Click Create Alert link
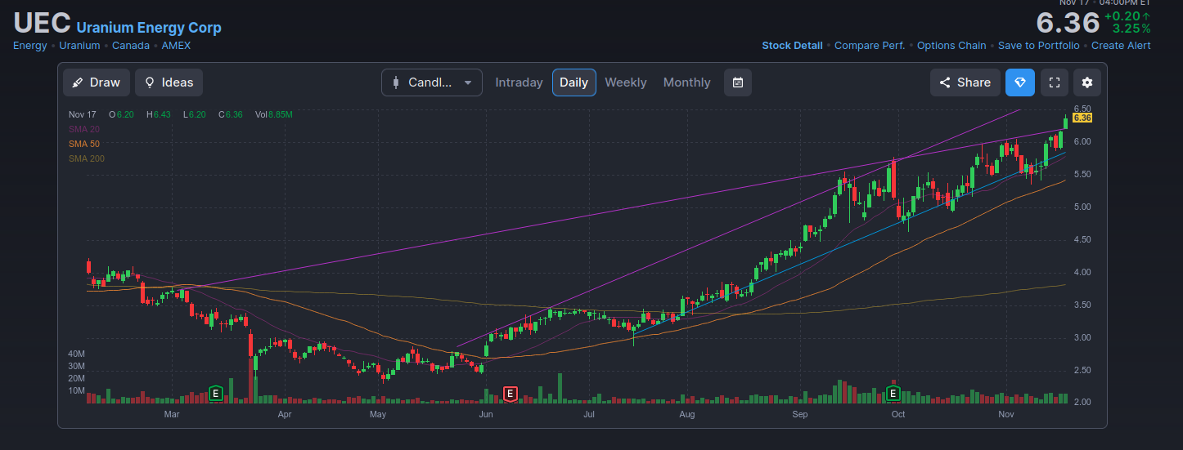This screenshot has height=450, width=1183. click(1121, 46)
